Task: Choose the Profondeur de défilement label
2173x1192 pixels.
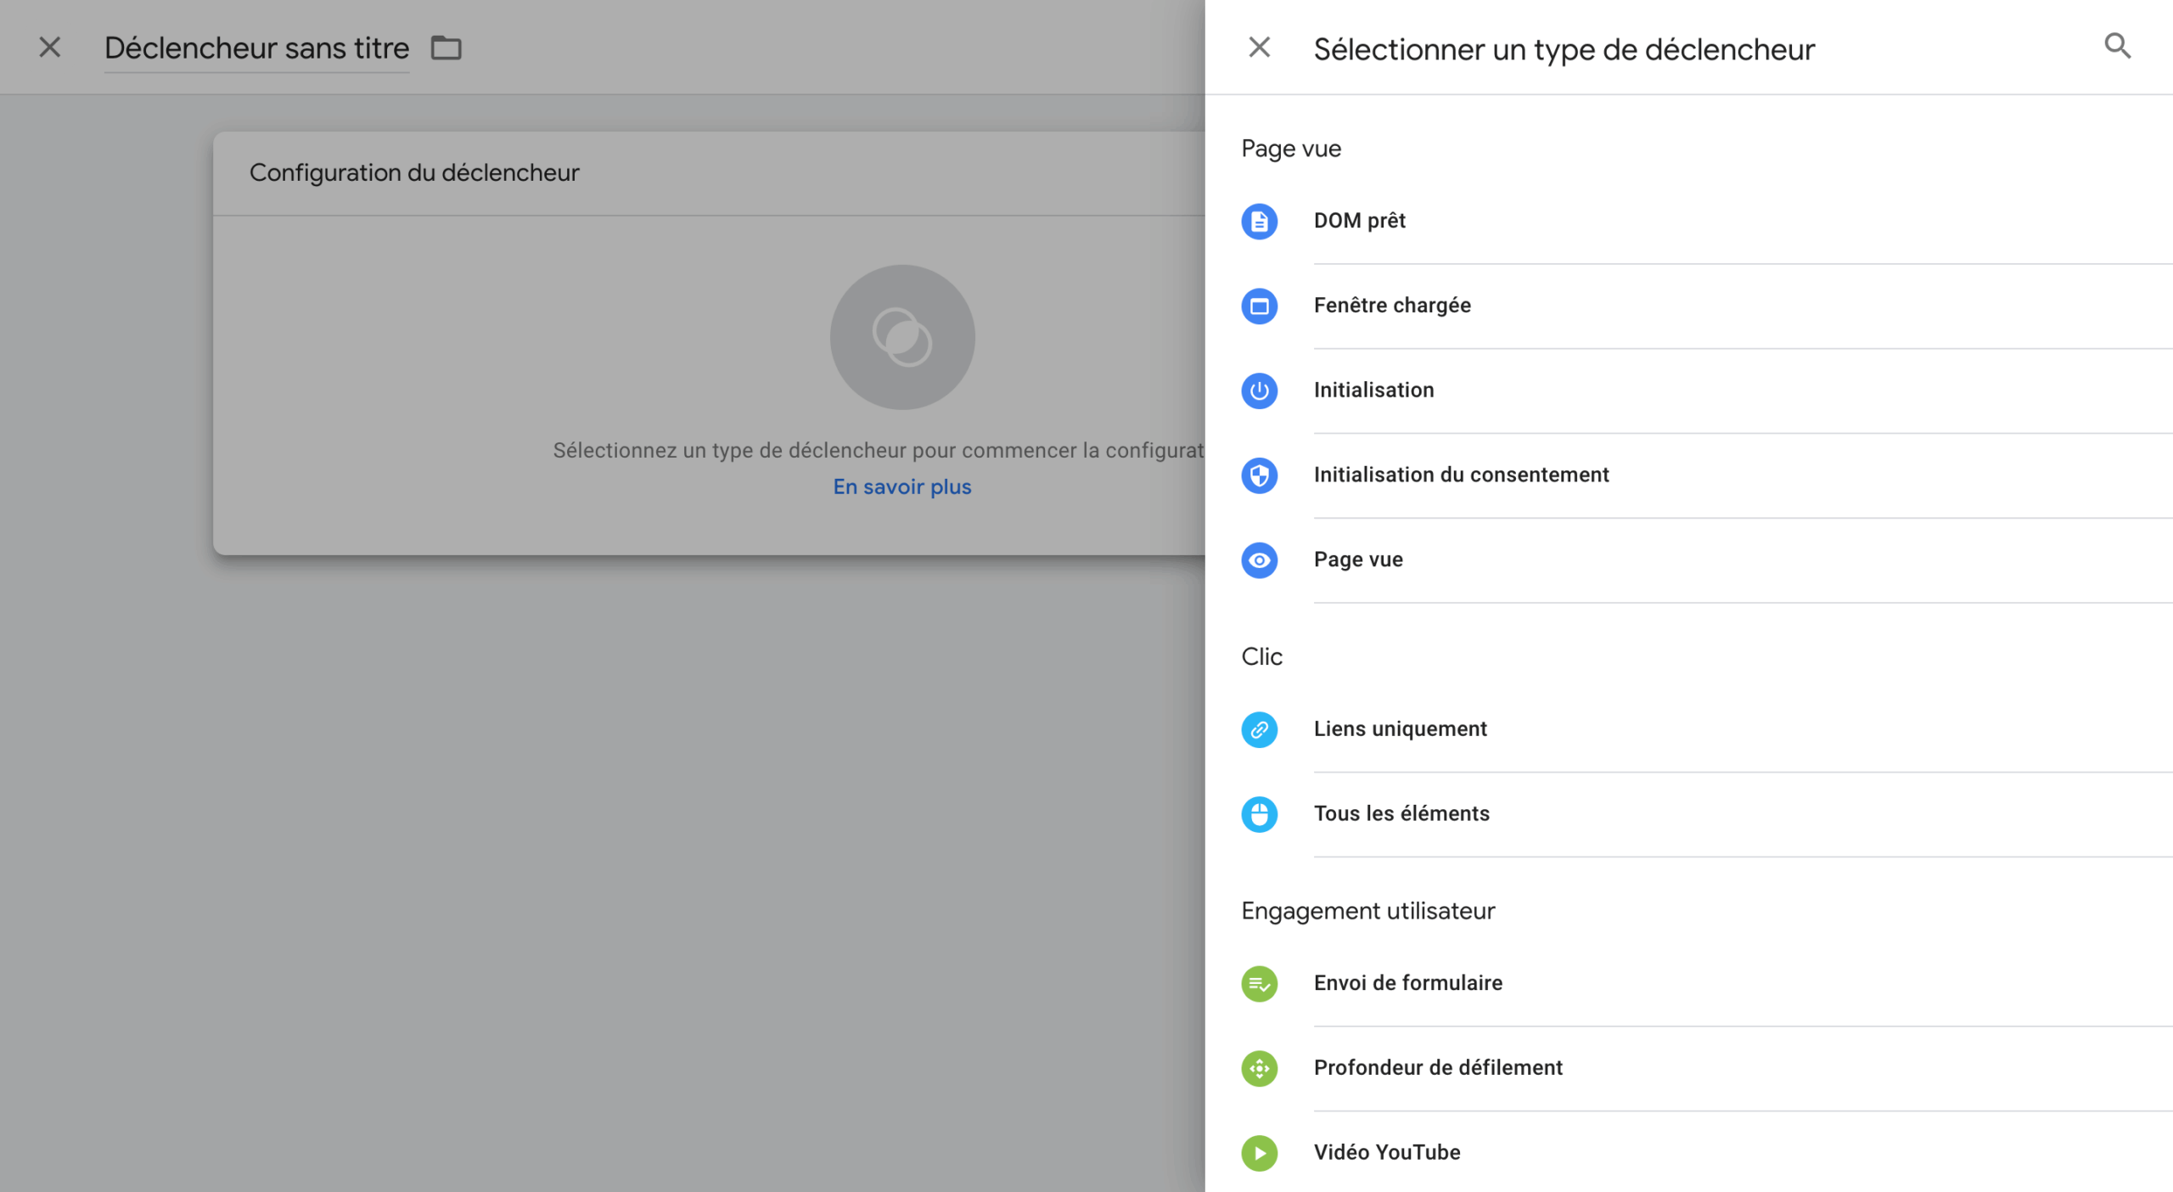Action: pyautogui.click(x=1437, y=1067)
